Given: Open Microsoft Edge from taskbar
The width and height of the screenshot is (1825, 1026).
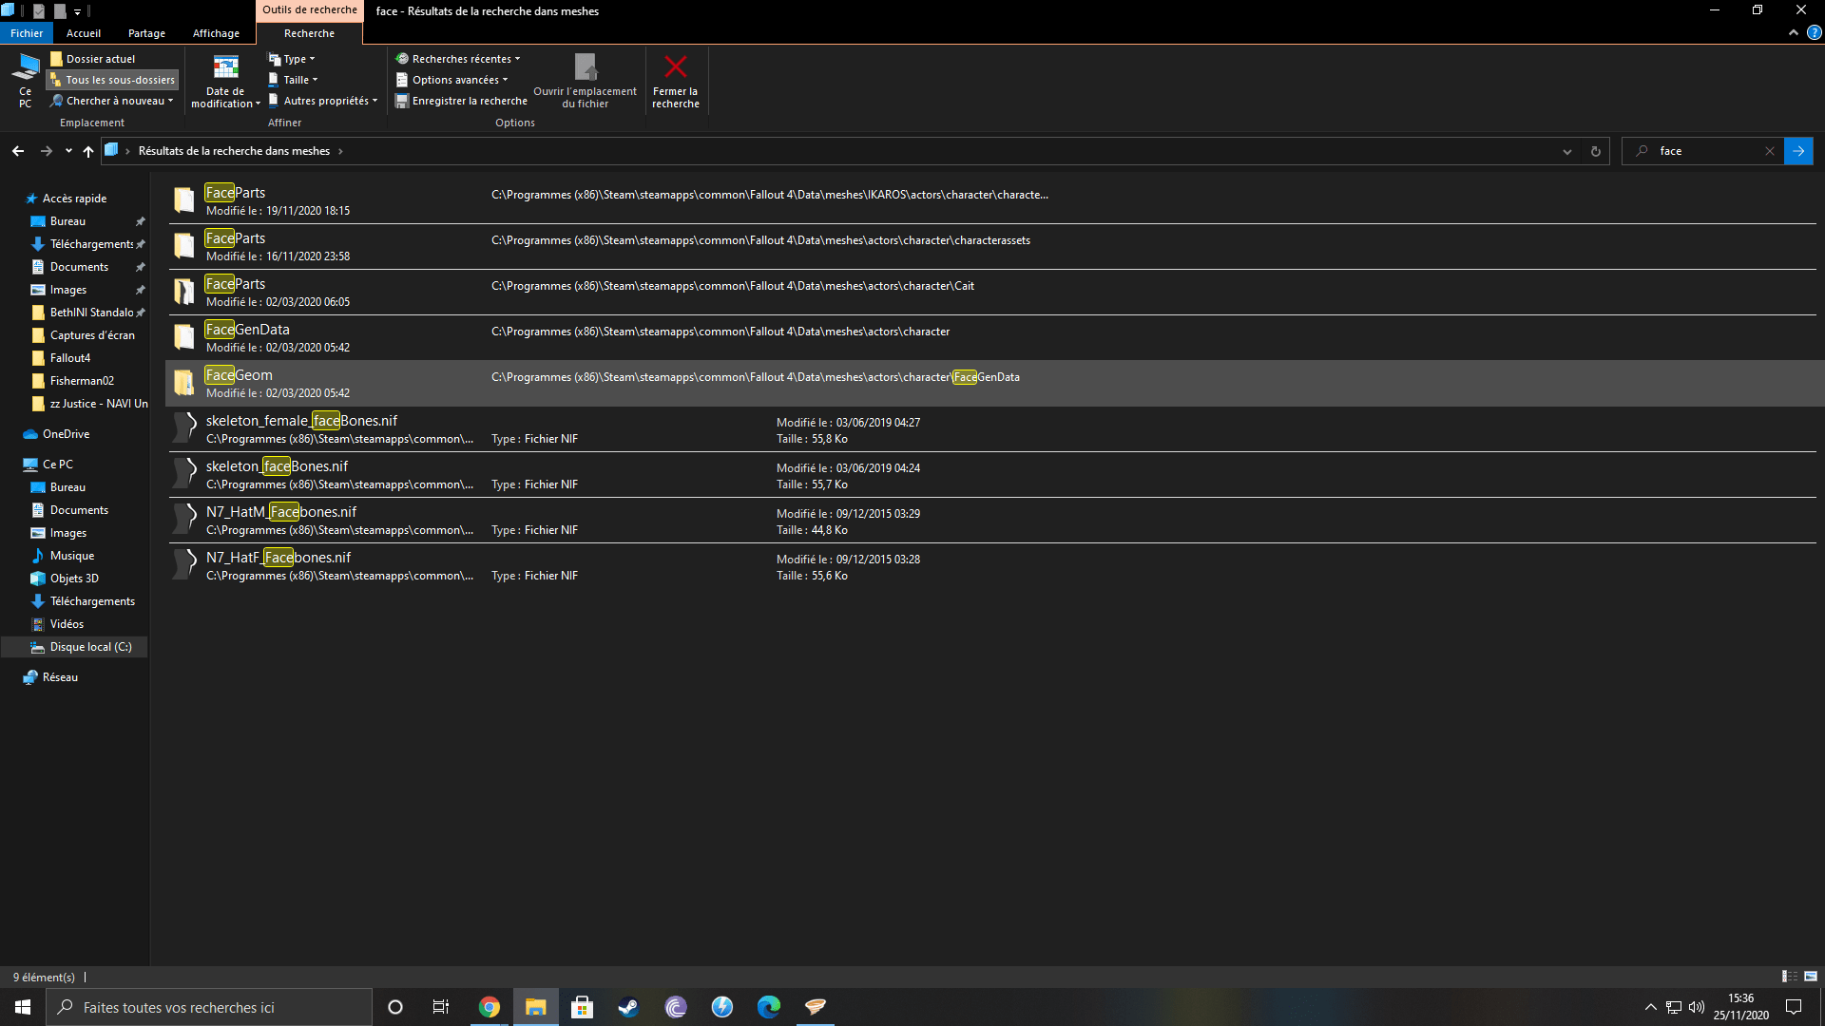Looking at the screenshot, I should coord(768,1007).
